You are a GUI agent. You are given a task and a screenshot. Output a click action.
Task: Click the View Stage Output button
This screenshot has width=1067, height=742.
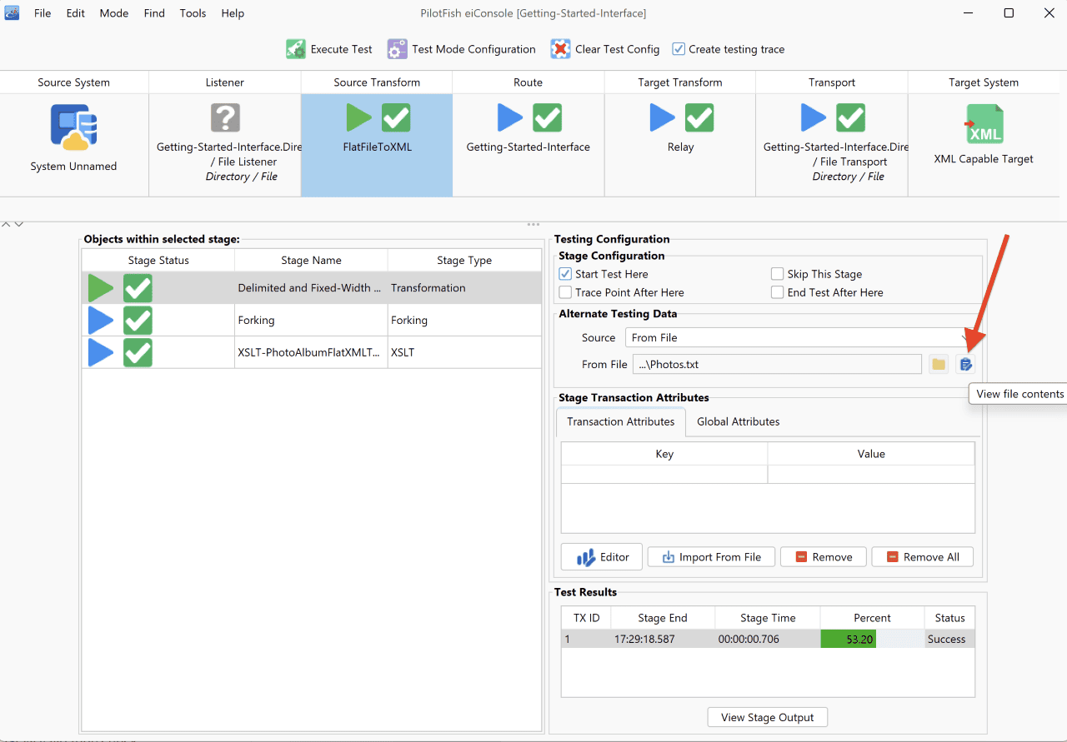768,717
